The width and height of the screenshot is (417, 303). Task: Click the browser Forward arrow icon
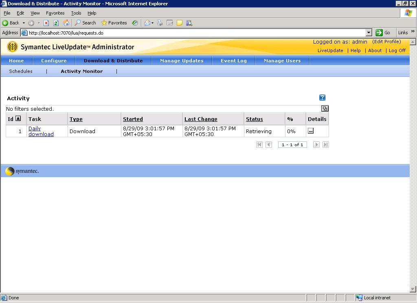(31, 23)
